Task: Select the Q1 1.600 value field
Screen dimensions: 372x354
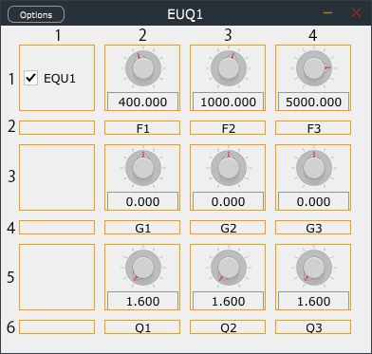Action: pyautogui.click(x=142, y=301)
